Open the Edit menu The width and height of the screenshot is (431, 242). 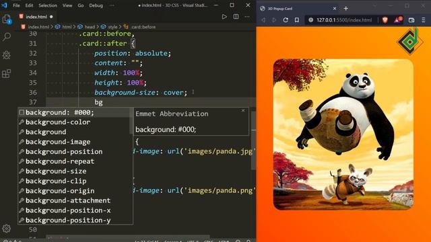pyautogui.click(x=29, y=5)
